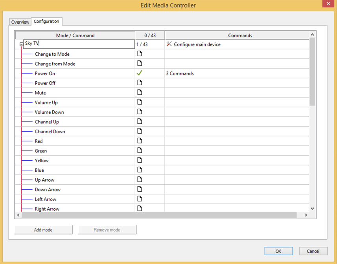The image size is (337, 264).
Task: Click the Sky TV name input field
Action: (x=79, y=44)
